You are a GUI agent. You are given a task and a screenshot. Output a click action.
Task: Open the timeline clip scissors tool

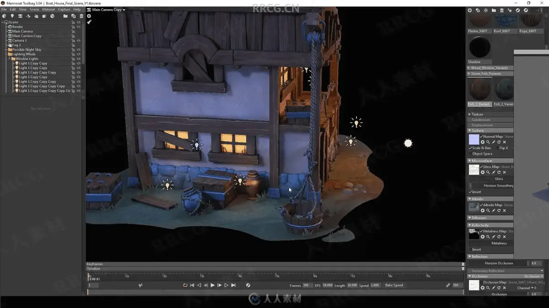[140, 285]
